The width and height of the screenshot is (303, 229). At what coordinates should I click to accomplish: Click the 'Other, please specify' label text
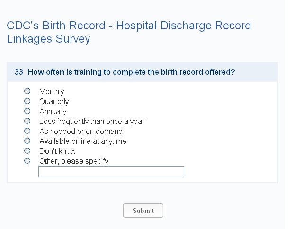[x=74, y=161]
